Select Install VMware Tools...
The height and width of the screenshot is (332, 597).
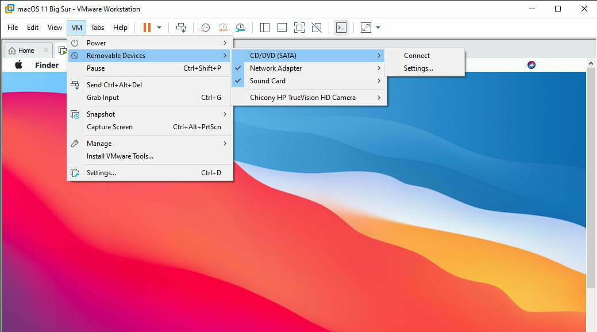click(x=150, y=156)
